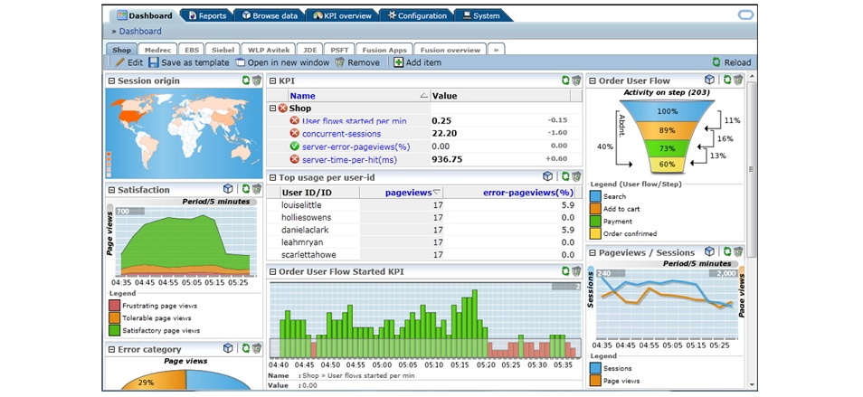Click Open in new window
863x397 pixels.
tap(282, 62)
